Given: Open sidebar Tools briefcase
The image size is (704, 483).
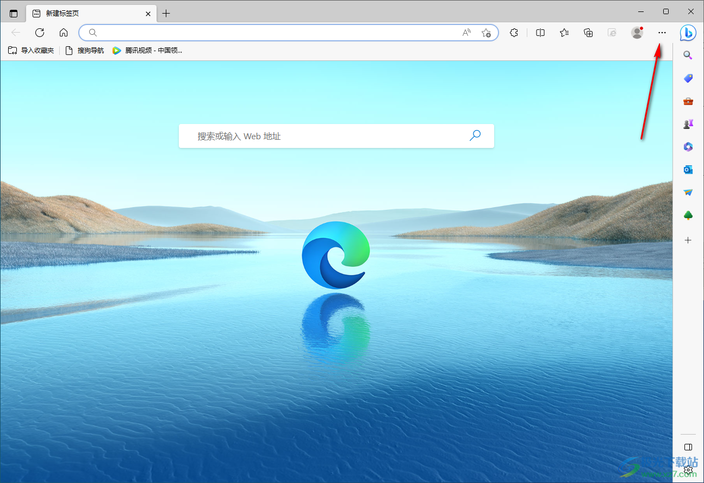Looking at the screenshot, I should (688, 101).
